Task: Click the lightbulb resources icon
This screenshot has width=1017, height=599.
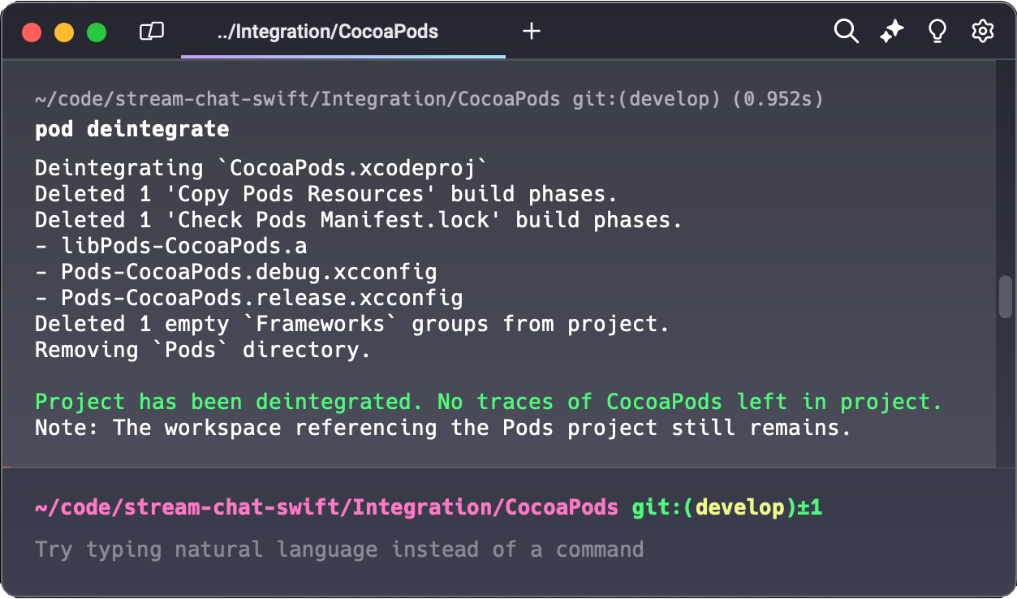Action: point(937,32)
